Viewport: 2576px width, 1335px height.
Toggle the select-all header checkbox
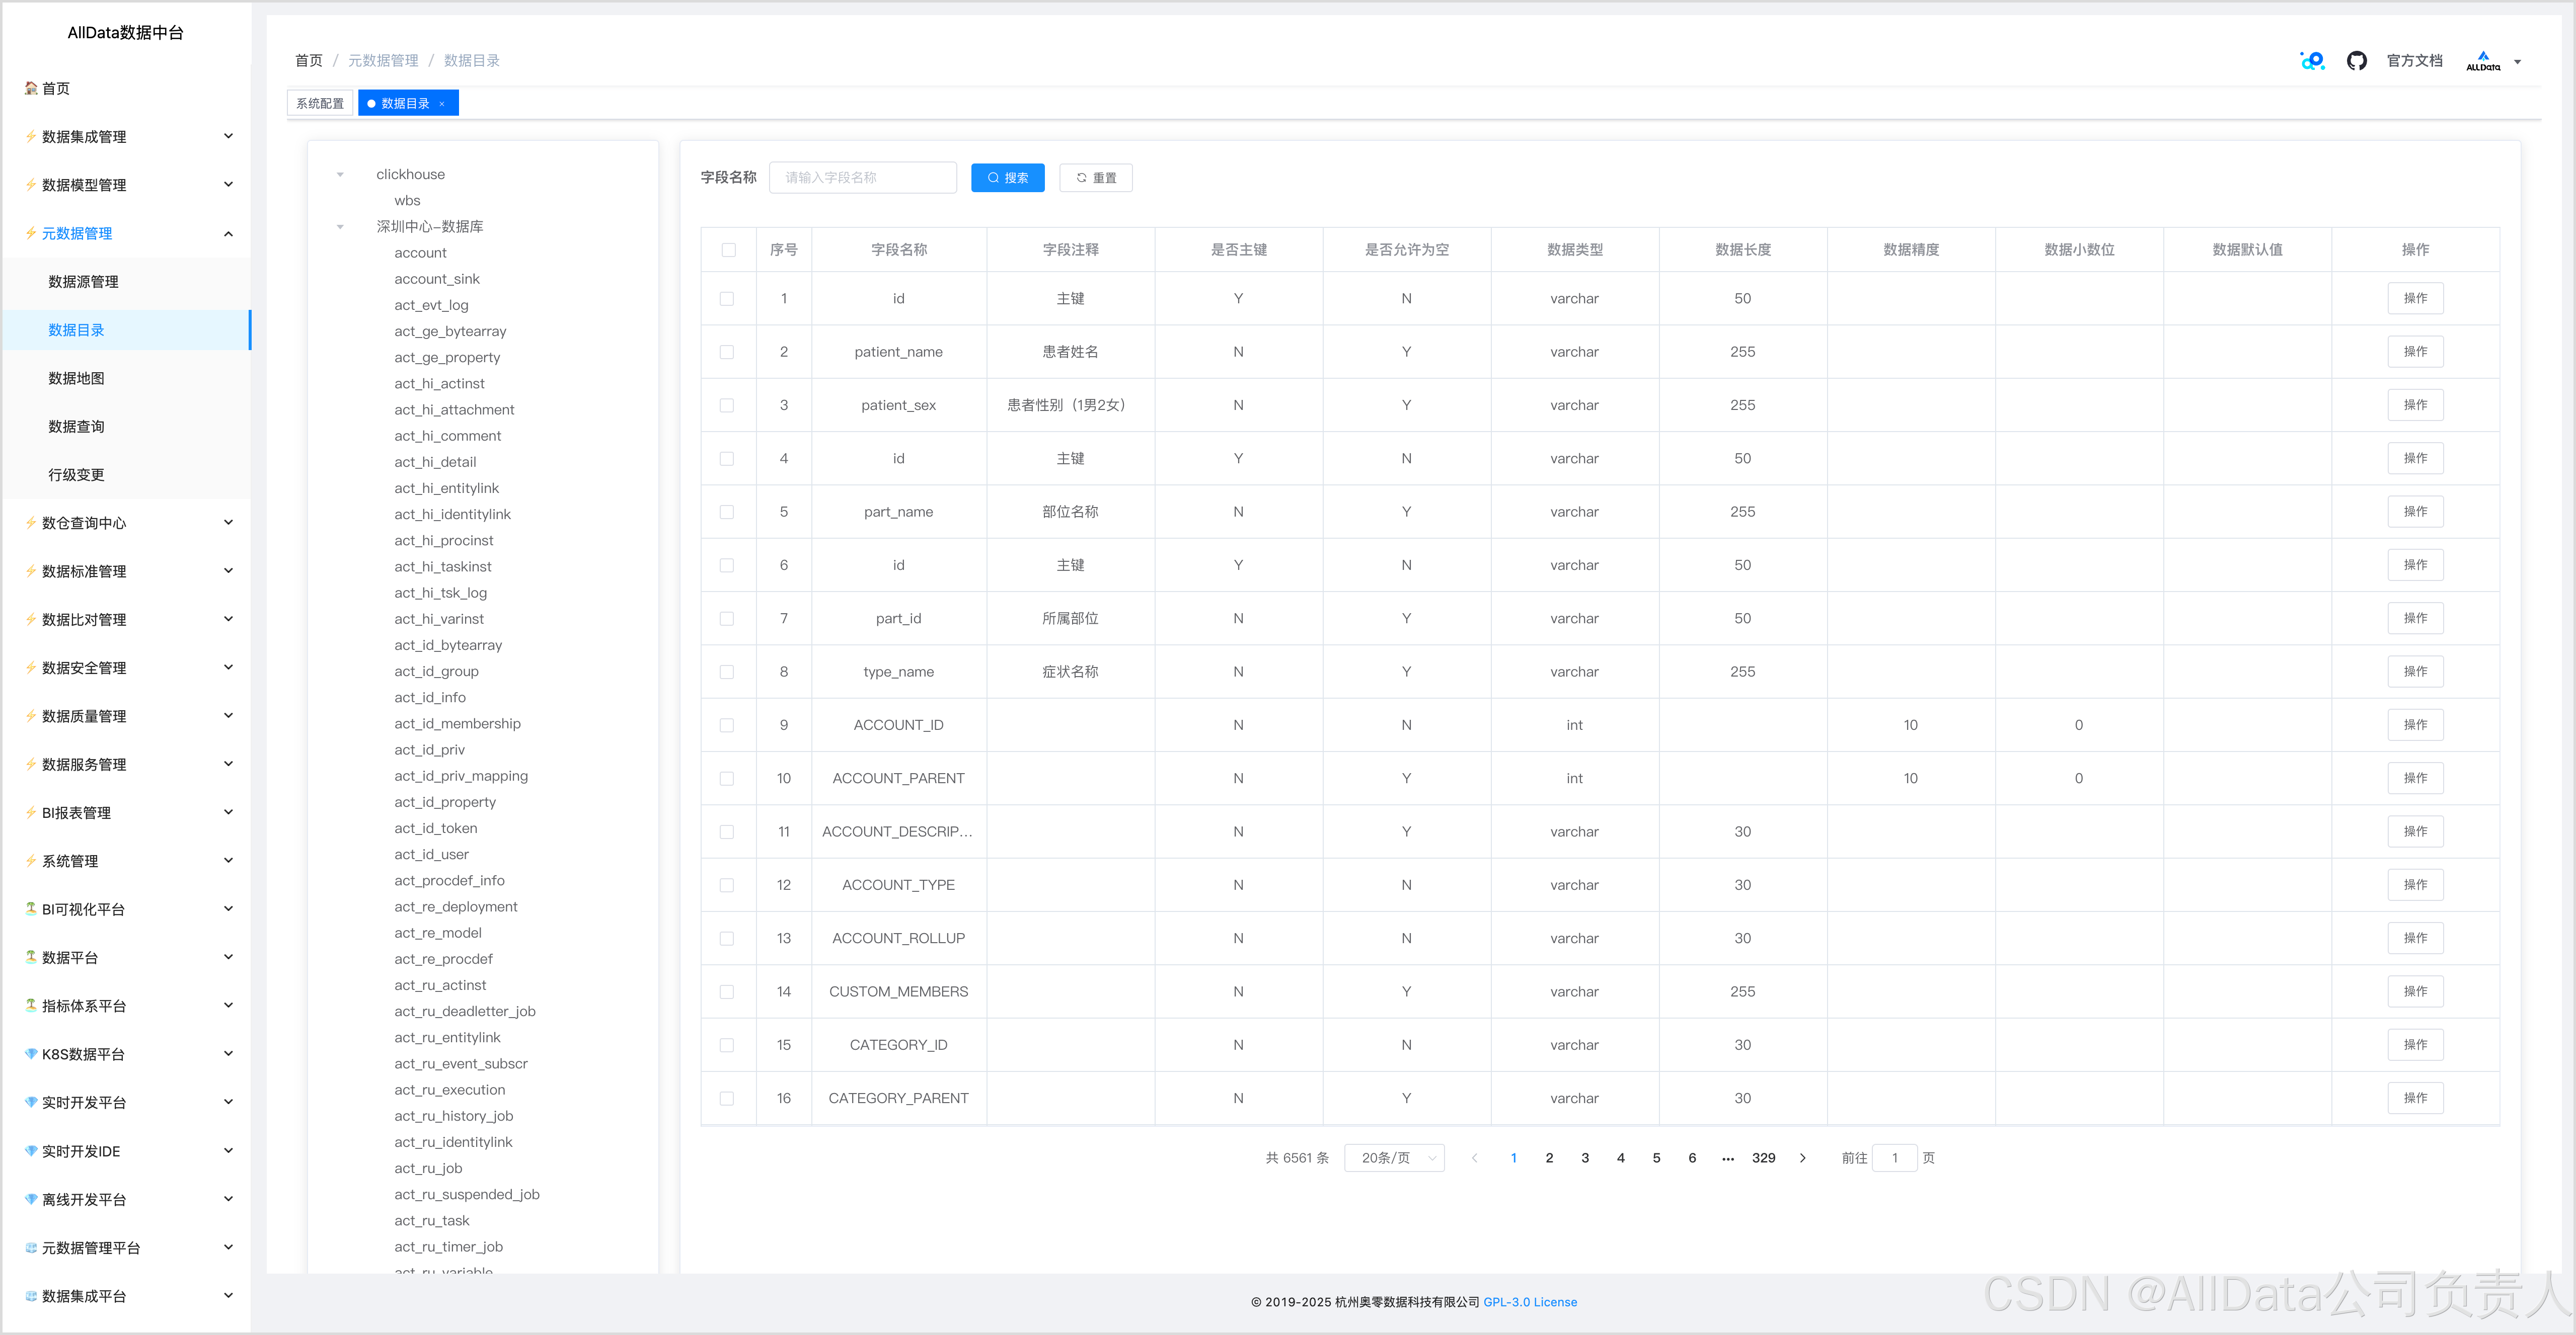pyautogui.click(x=728, y=250)
